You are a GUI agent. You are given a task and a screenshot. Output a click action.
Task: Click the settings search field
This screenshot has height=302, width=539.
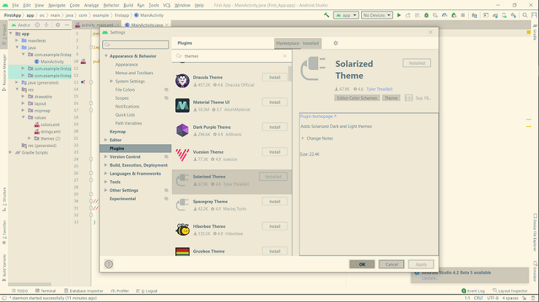point(135,44)
